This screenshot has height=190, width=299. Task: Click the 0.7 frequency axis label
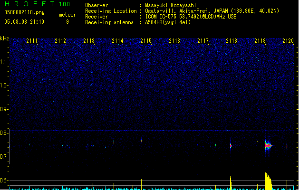click(x=4, y=157)
